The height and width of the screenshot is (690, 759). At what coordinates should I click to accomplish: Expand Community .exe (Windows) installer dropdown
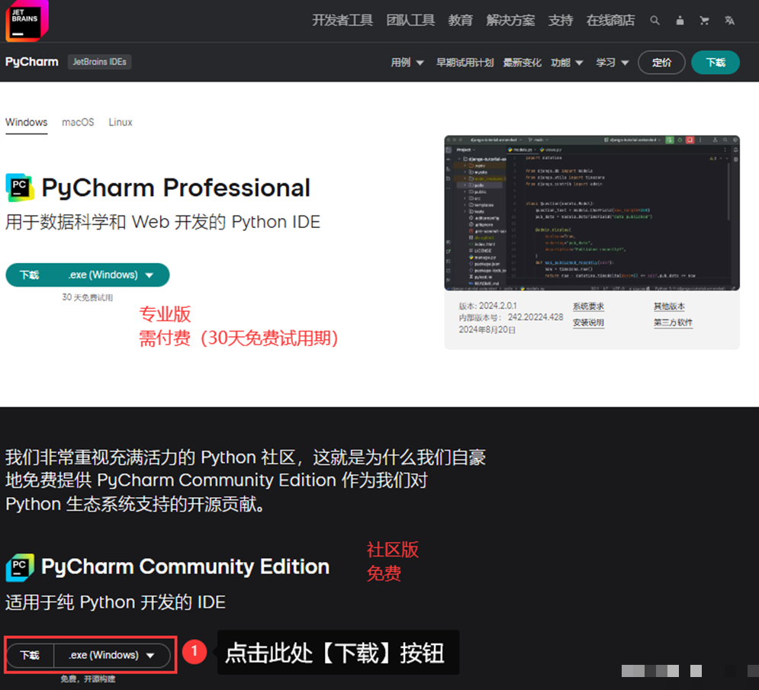pyautogui.click(x=112, y=655)
